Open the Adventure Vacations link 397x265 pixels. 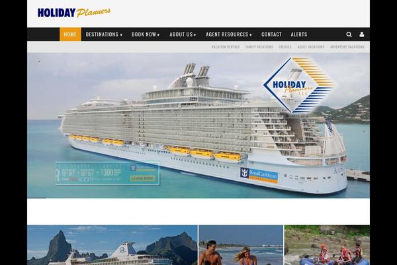coord(347,47)
